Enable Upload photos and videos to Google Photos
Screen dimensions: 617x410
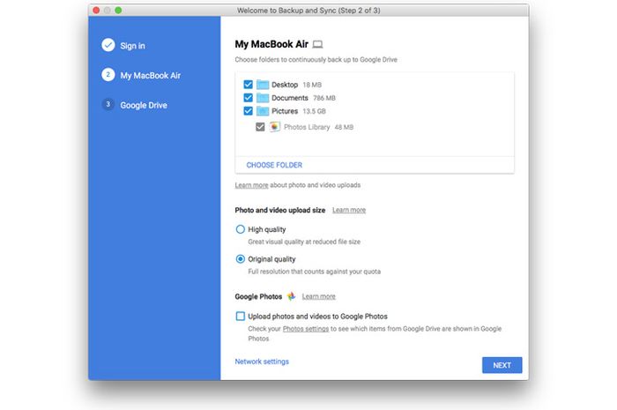[x=241, y=316]
